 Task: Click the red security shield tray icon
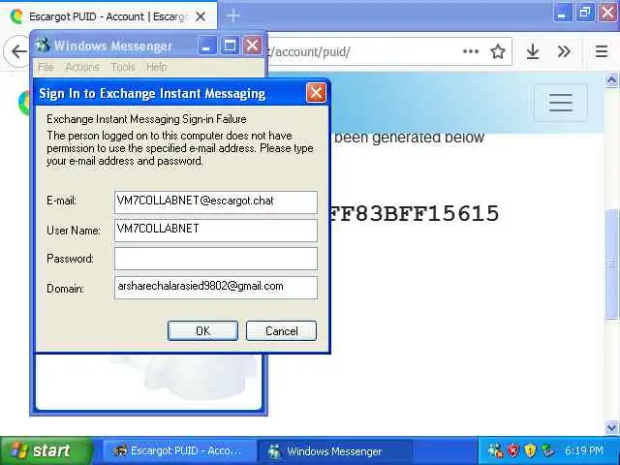coord(512,450)
